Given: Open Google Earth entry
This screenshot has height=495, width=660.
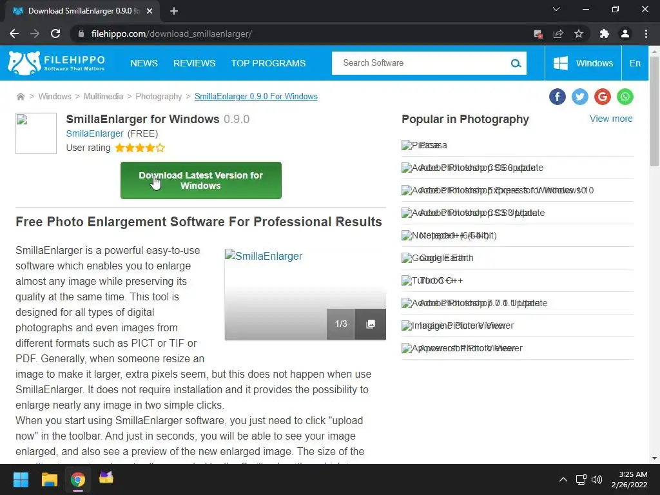Looking at the screenshot, I should [518, 258].
